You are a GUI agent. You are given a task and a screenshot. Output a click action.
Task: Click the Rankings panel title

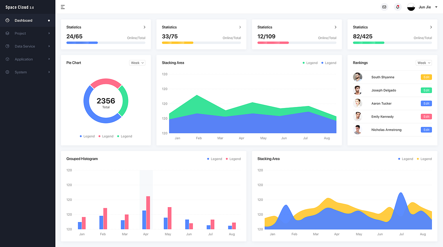pos(360,63)
